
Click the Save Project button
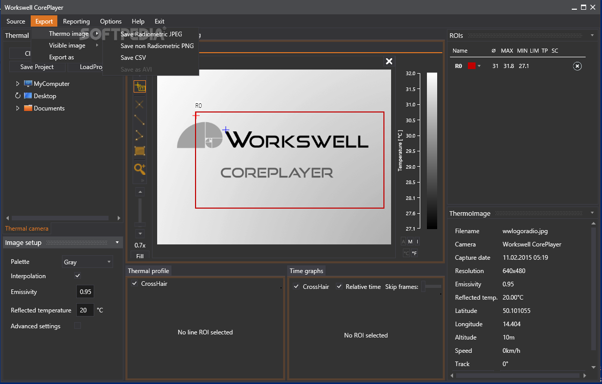coord(37,67)
